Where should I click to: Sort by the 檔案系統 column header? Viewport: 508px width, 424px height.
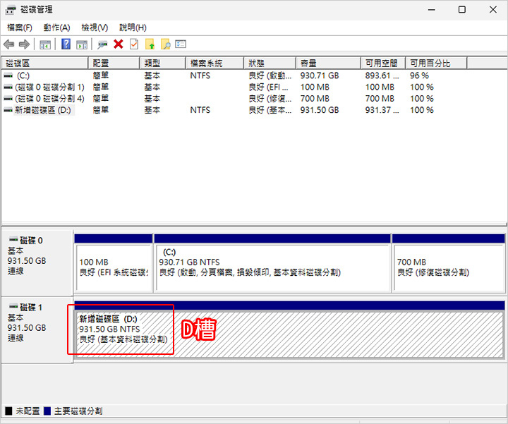pos(214,63)
